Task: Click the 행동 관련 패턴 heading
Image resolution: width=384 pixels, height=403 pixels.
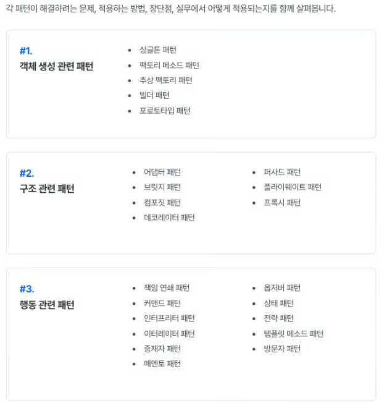Action: 47,305
